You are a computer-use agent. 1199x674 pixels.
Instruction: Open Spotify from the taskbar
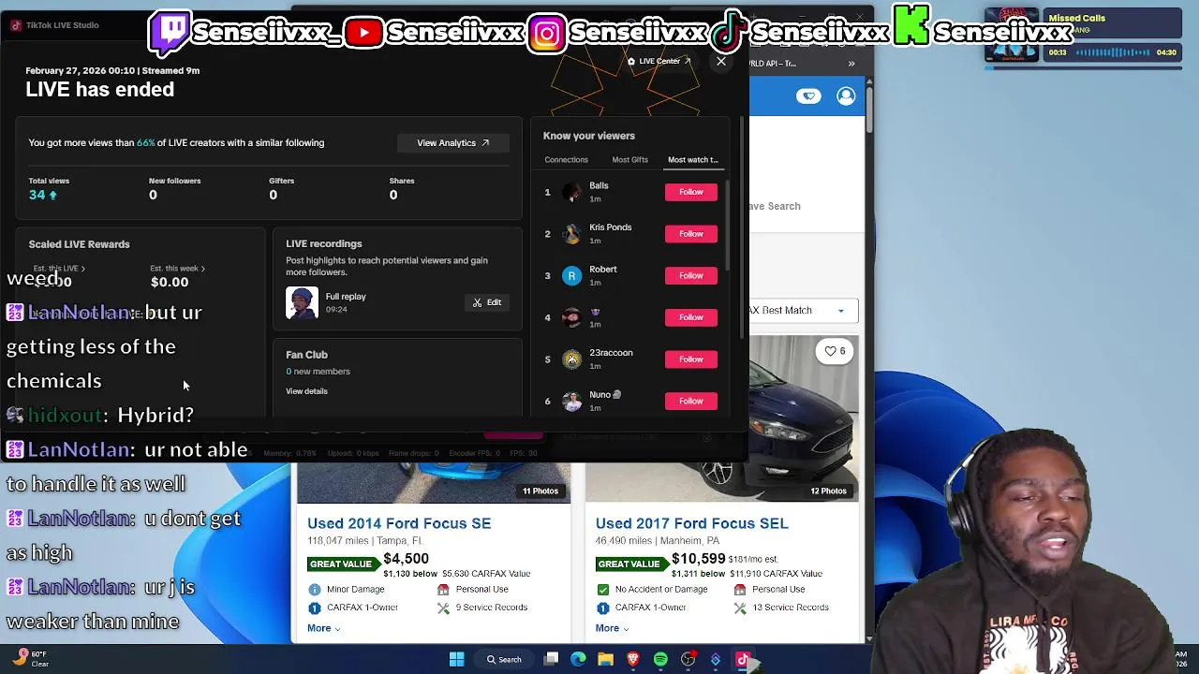[660, 660]
